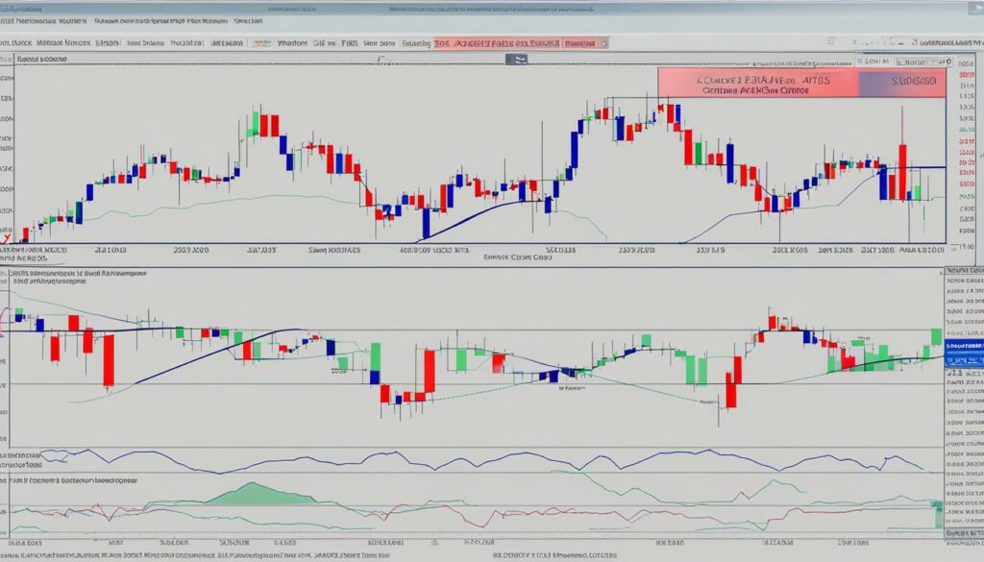Select the highlighted blue quote row
The height and width of the screenshot is (562, 984).
coord(966,355)
